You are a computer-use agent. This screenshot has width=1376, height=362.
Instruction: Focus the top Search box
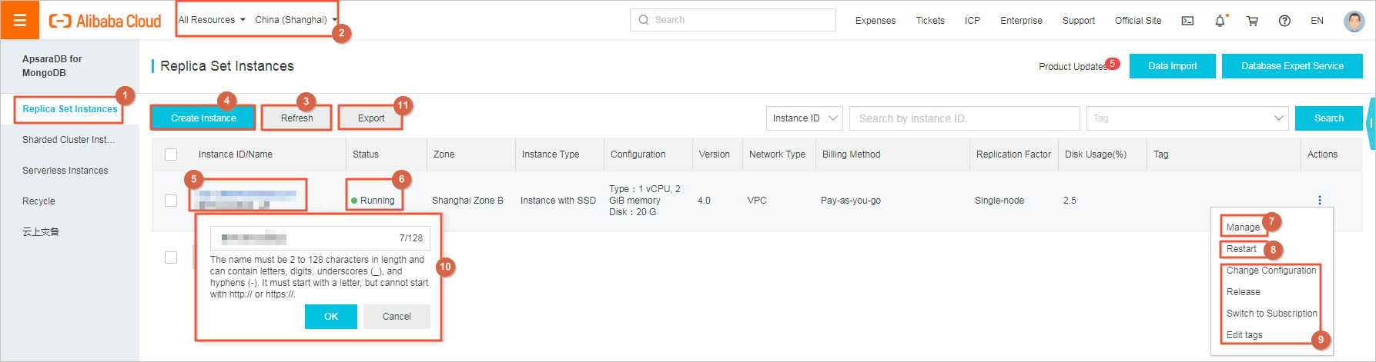point(732,20)
